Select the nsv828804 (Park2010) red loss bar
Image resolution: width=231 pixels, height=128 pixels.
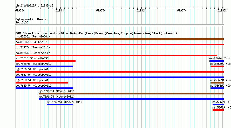pyautogui.click(x=119, y=44)
